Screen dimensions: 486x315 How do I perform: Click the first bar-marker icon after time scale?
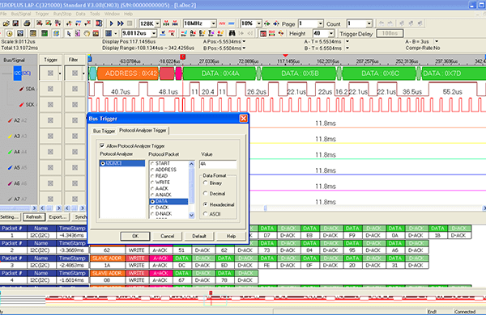[x=163, y=33]
